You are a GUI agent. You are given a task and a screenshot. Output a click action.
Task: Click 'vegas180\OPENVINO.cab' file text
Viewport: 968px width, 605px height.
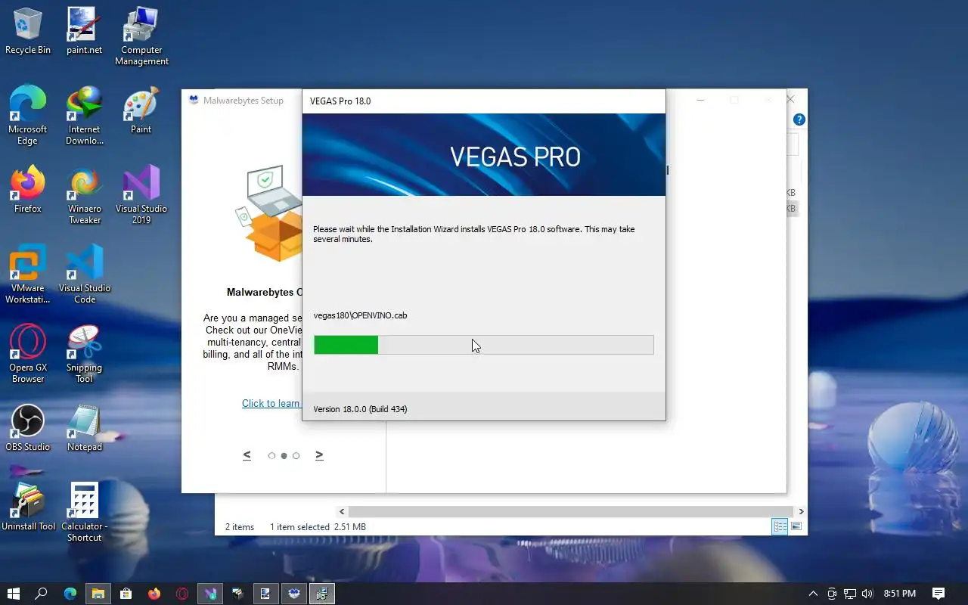360,315
